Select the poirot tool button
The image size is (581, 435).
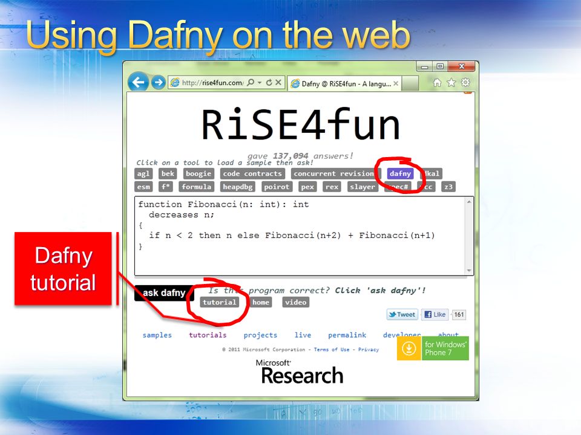click(277, 187)
